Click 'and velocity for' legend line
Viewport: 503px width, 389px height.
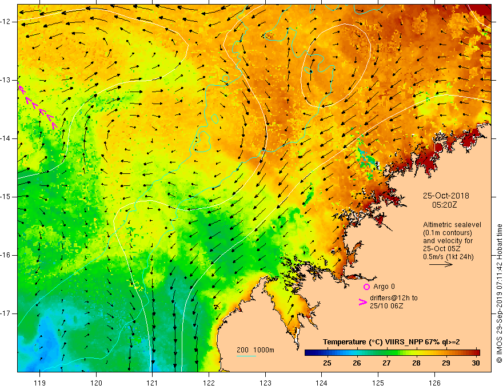(x=448, y=241)
